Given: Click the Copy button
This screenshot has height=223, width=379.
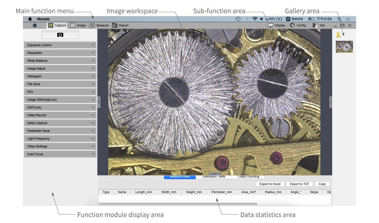Looking at the screenshot, I should point(322,184).
